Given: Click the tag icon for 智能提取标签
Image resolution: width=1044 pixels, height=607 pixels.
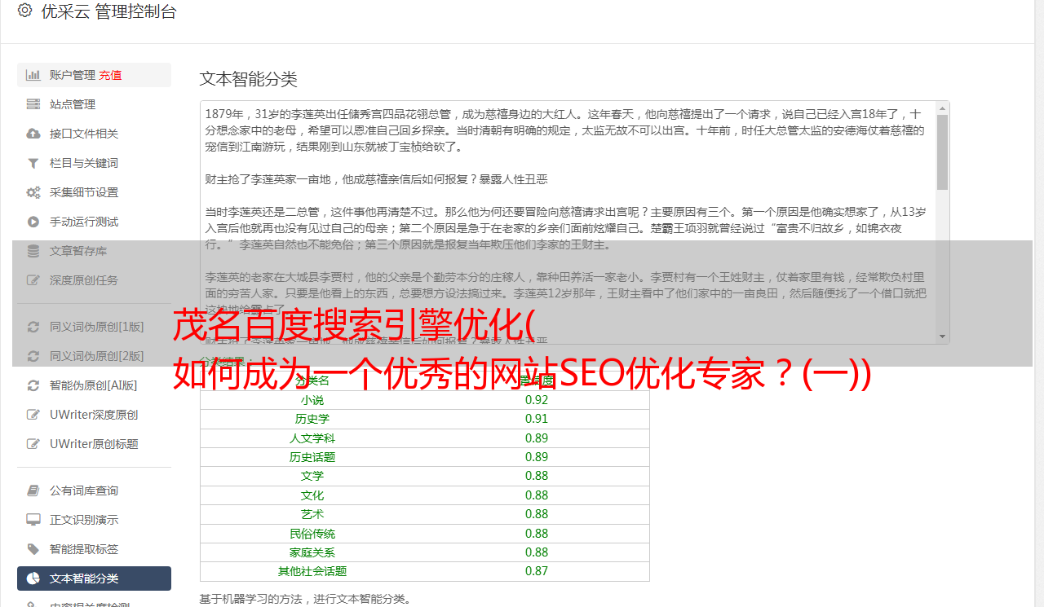Looking at the screenshot, I should click(33, 549).
